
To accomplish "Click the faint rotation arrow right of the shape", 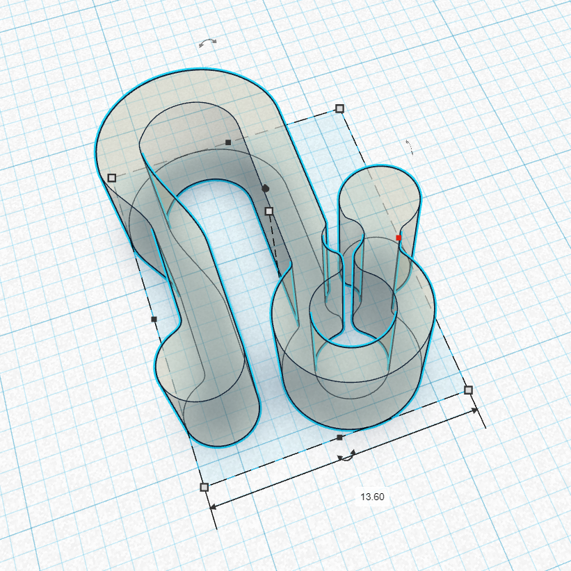I will (x=410, y=147).
